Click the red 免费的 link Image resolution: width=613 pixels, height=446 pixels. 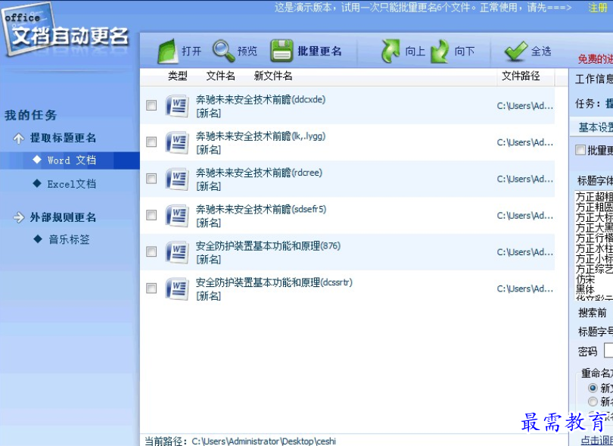[595, 59]
